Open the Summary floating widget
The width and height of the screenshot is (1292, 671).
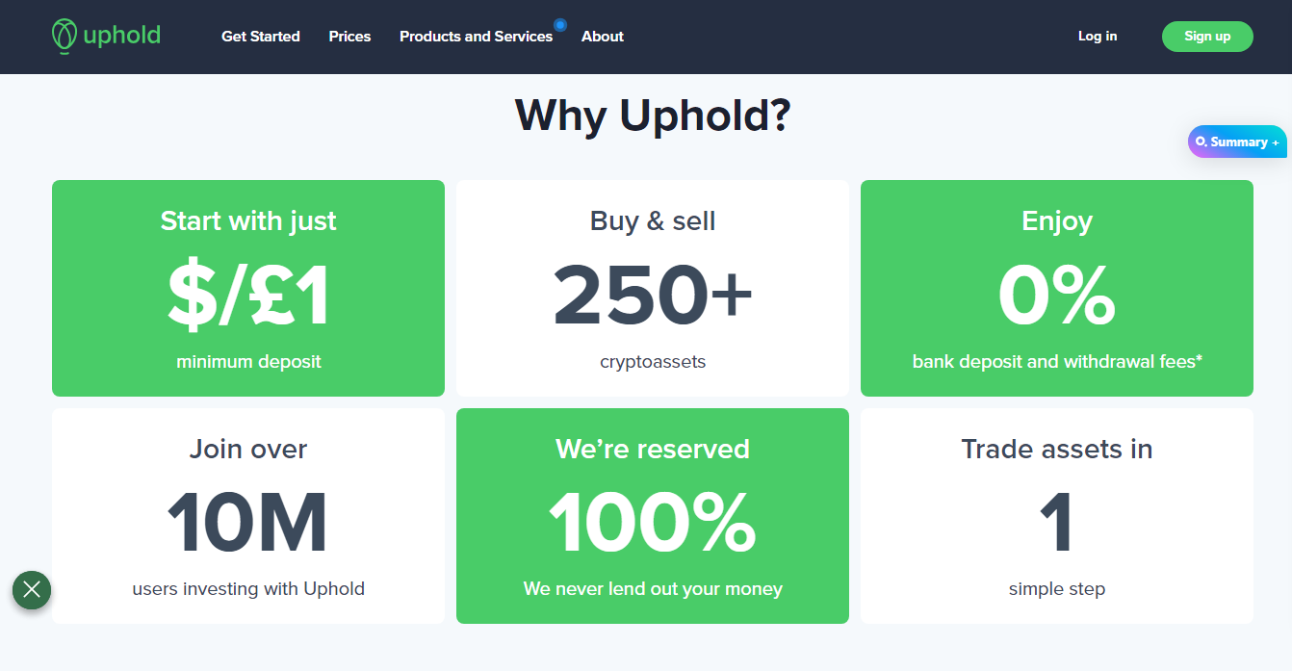click(1237, 142)
